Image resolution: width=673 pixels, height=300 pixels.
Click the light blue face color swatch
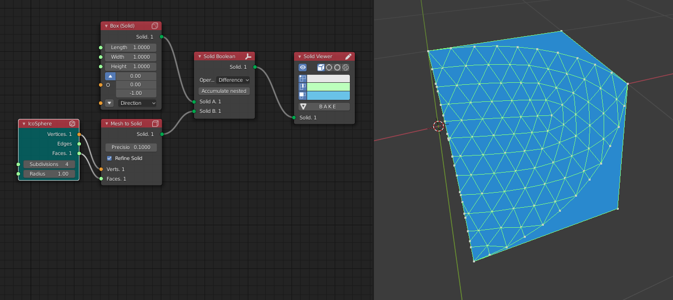click(328, 95)
